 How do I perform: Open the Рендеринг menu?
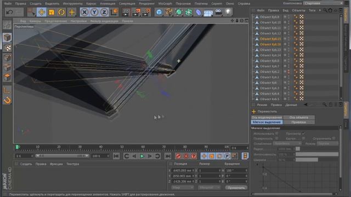pos(146,4)
